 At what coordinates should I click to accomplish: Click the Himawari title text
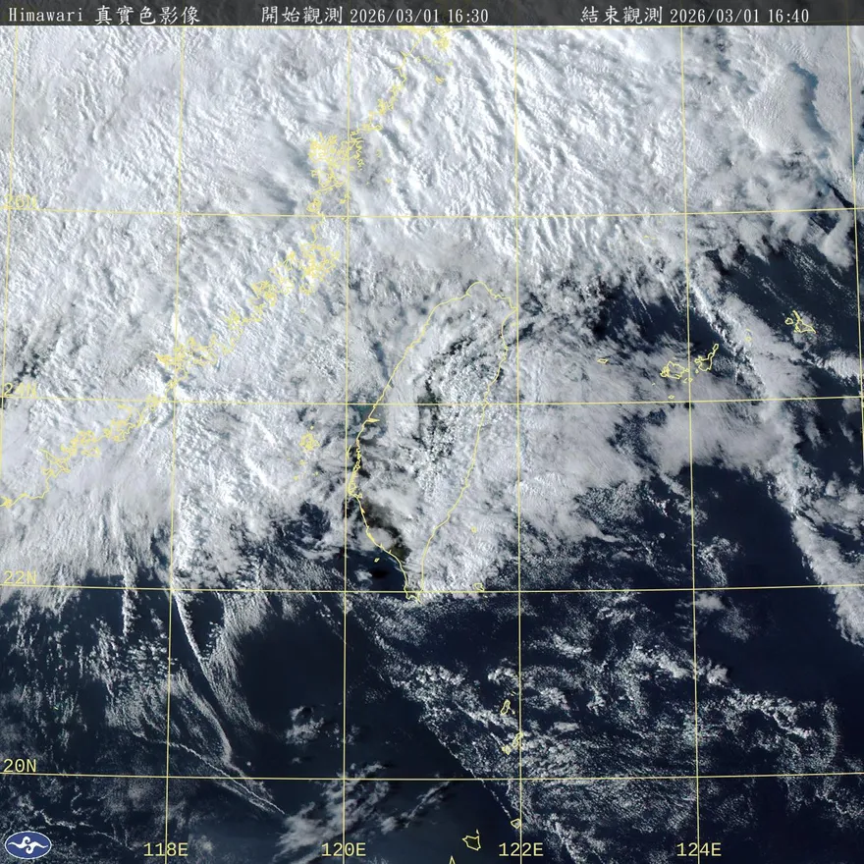tap(46, 15)
